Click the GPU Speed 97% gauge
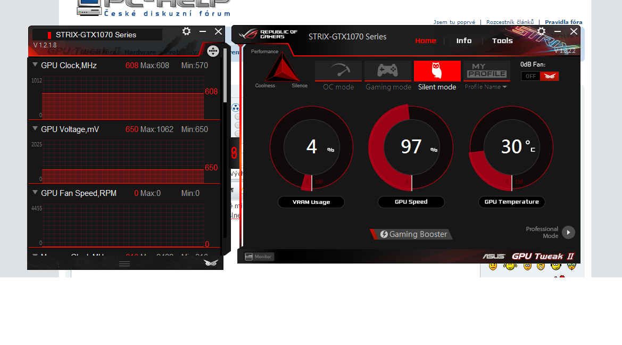This screenshot has height=345, width=622. click(x=411, y=147)
